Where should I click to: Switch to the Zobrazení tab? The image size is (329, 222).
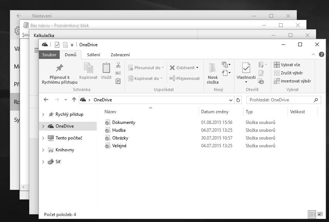[120, 55]
